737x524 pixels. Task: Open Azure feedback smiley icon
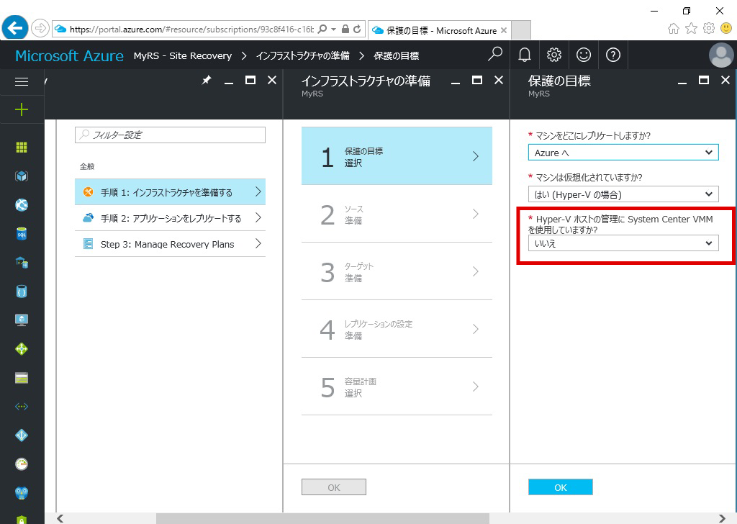tap(584, 55)
